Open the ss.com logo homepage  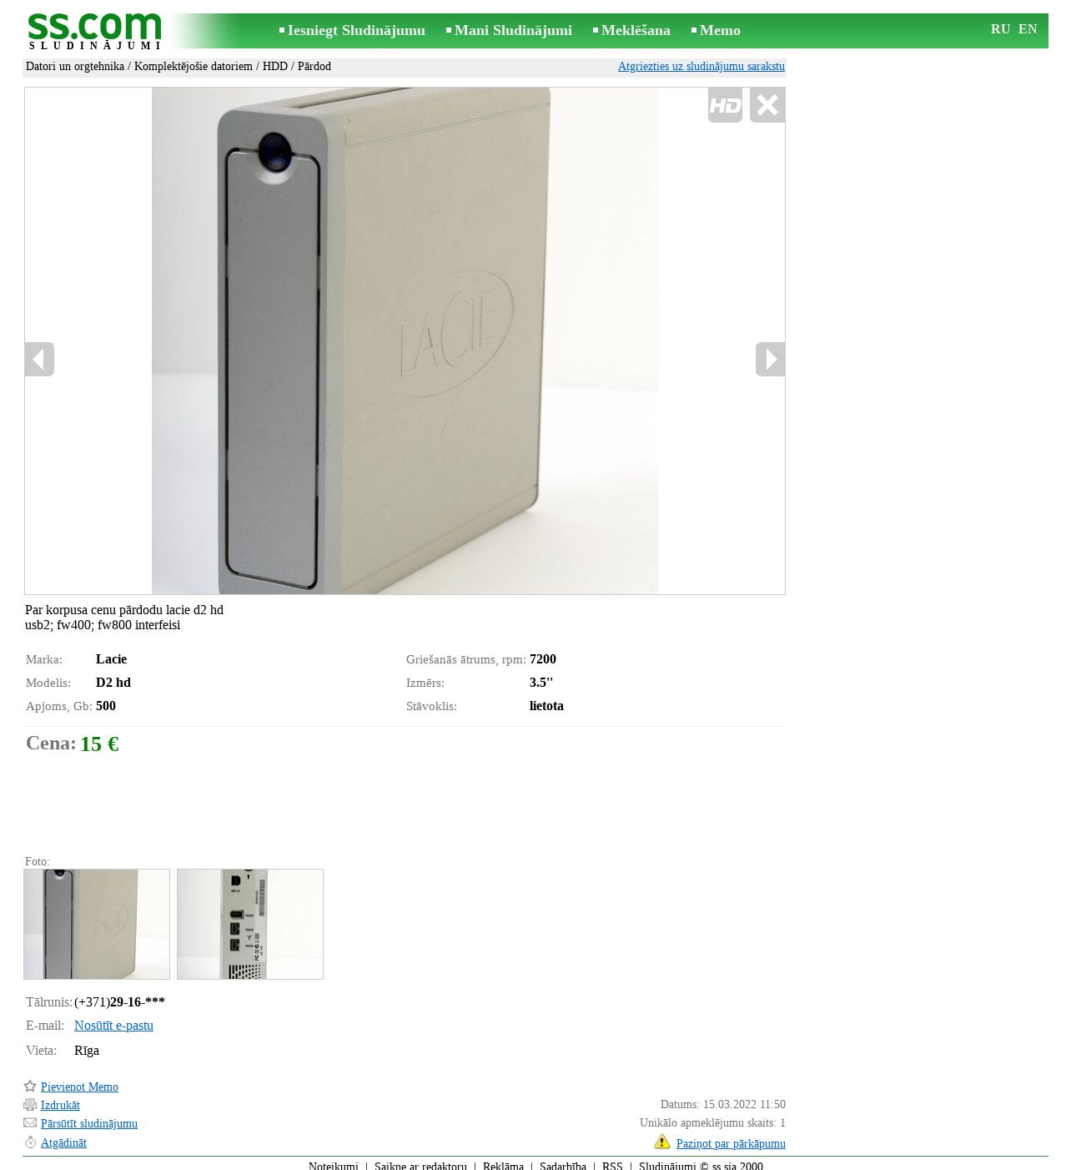(x=94, y=31)
